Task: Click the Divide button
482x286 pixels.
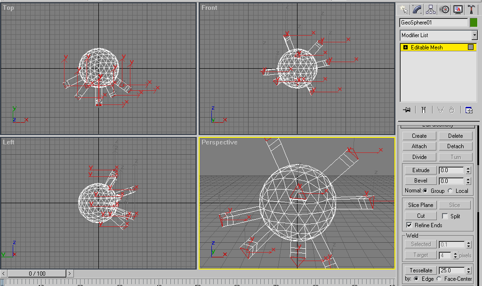Action: [419, 157]
